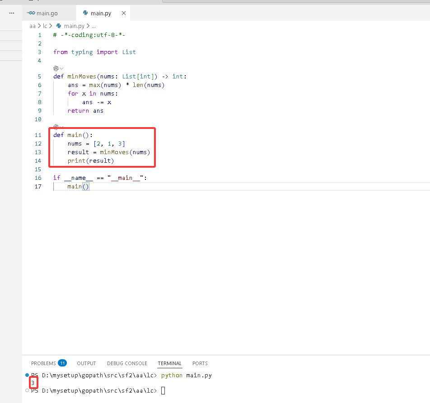Select the TERMINAL panel tab
This screenshot has height=403, width=430.
(169, 363)
